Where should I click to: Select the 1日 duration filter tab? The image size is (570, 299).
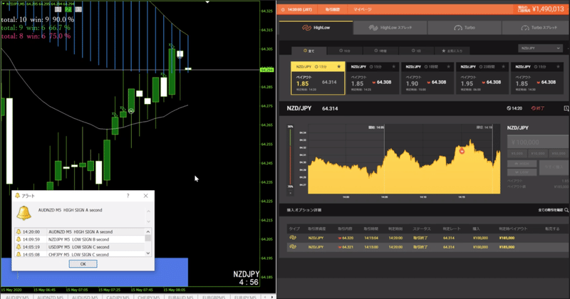(416, 51)
